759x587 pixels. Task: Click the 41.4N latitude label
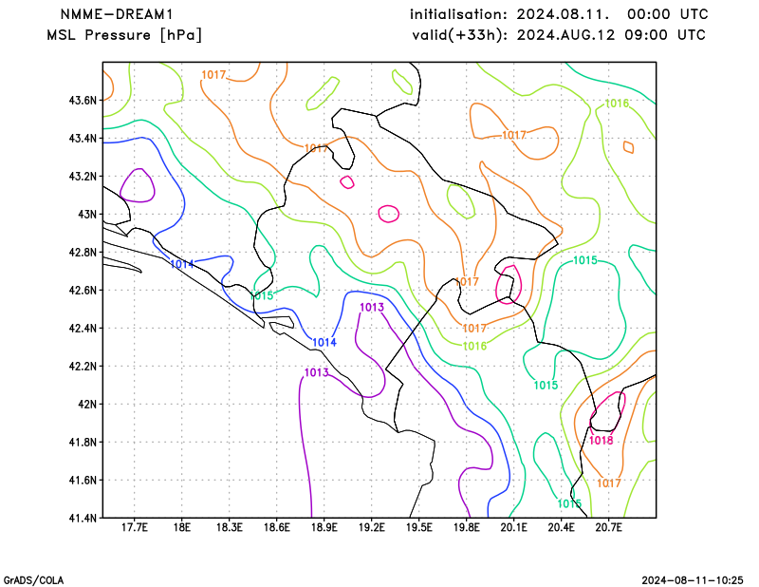[83, 519]
